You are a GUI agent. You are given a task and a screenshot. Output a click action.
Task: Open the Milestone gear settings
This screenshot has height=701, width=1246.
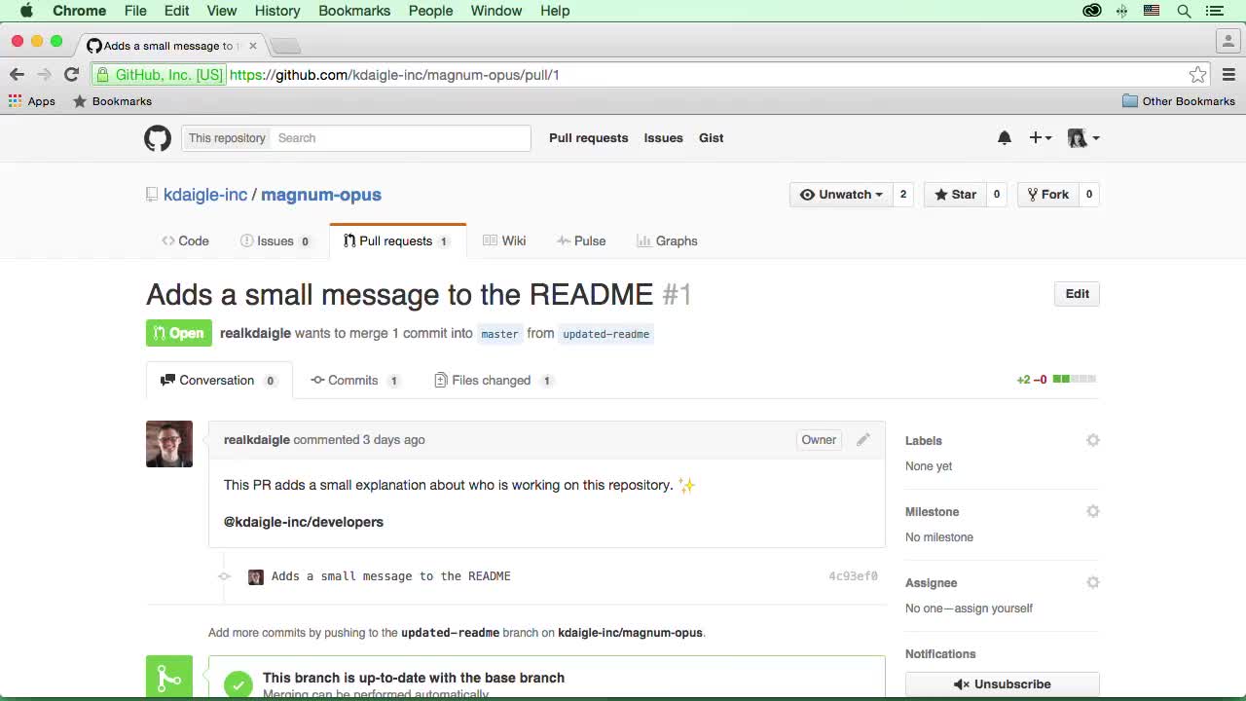click(1093, 512)
